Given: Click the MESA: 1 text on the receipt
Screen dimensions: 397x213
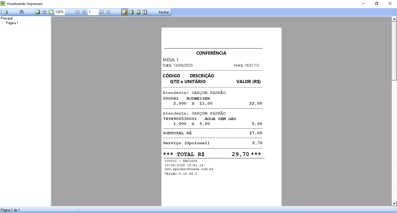Looking at the screenshot, I should pyautogui.click(x=171, y=60).
